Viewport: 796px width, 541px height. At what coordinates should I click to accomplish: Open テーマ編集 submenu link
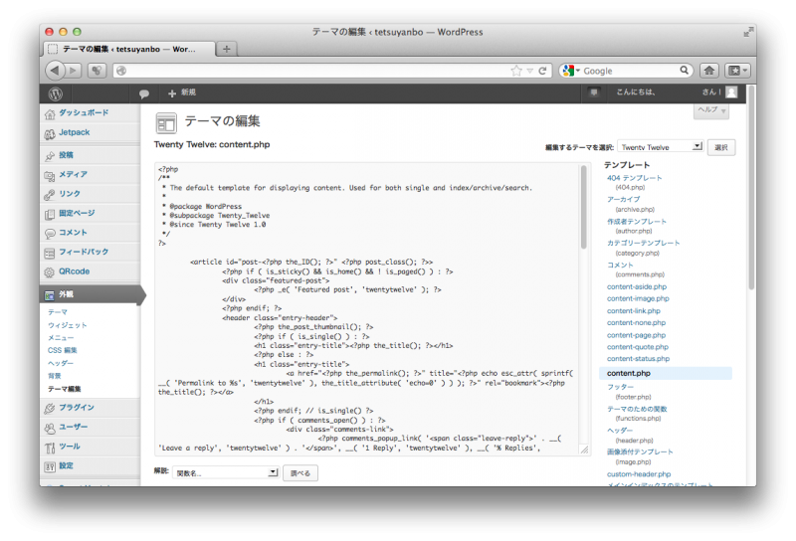tap(65, 389)
